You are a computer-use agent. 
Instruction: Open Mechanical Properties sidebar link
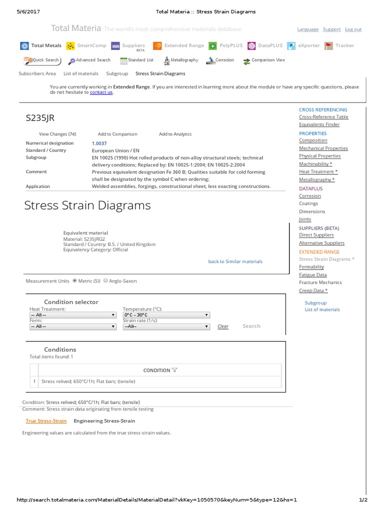[323, 148]
